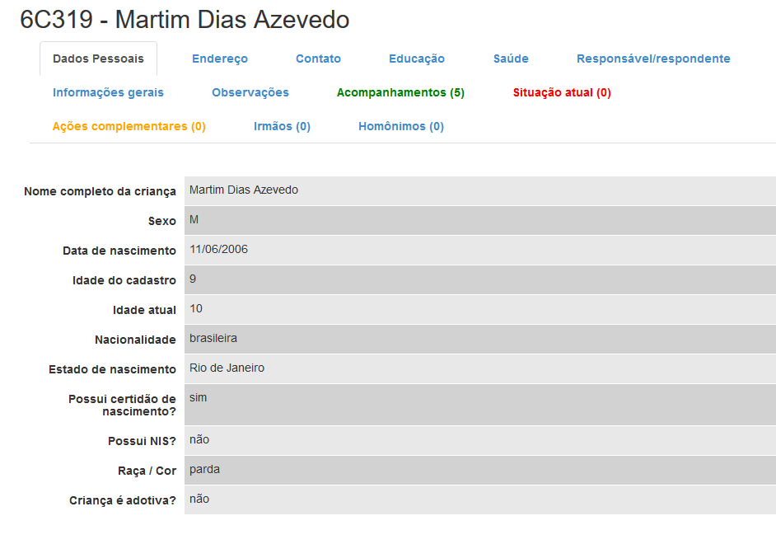Click the Idade atual value 10
Image resolution: width=776 pixels, height=544 pixels.
click(196, 309)
